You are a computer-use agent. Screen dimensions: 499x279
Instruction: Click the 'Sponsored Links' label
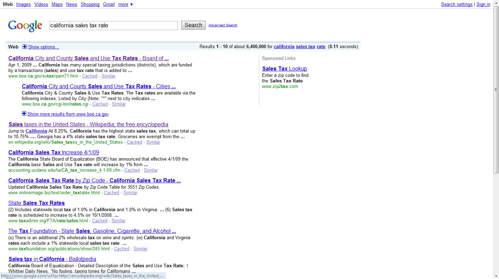pos(279,58)
